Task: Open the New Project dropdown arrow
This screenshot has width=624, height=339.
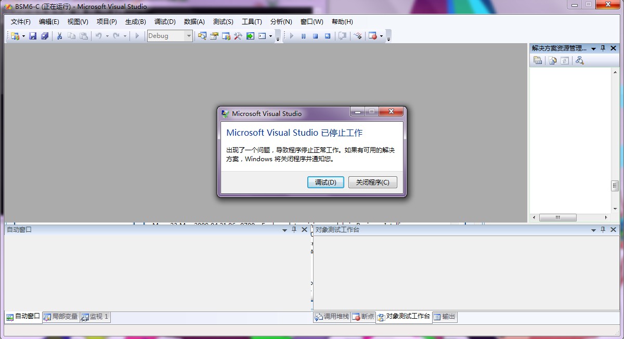Action: pos(23,36)
